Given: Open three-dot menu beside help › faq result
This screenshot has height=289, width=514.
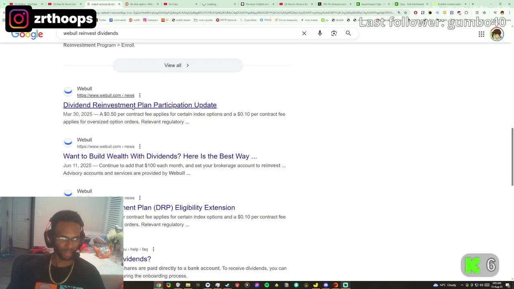Looking at the screenshot, I should tap(153, 250).
